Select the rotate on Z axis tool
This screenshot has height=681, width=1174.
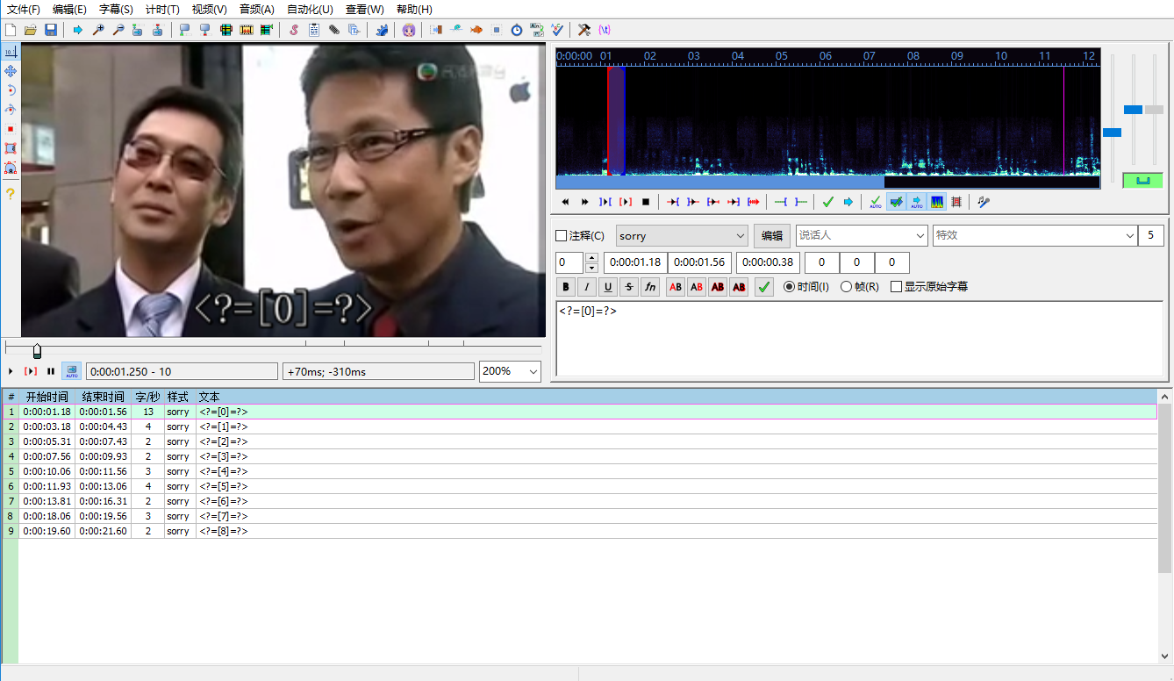point(11,90)
